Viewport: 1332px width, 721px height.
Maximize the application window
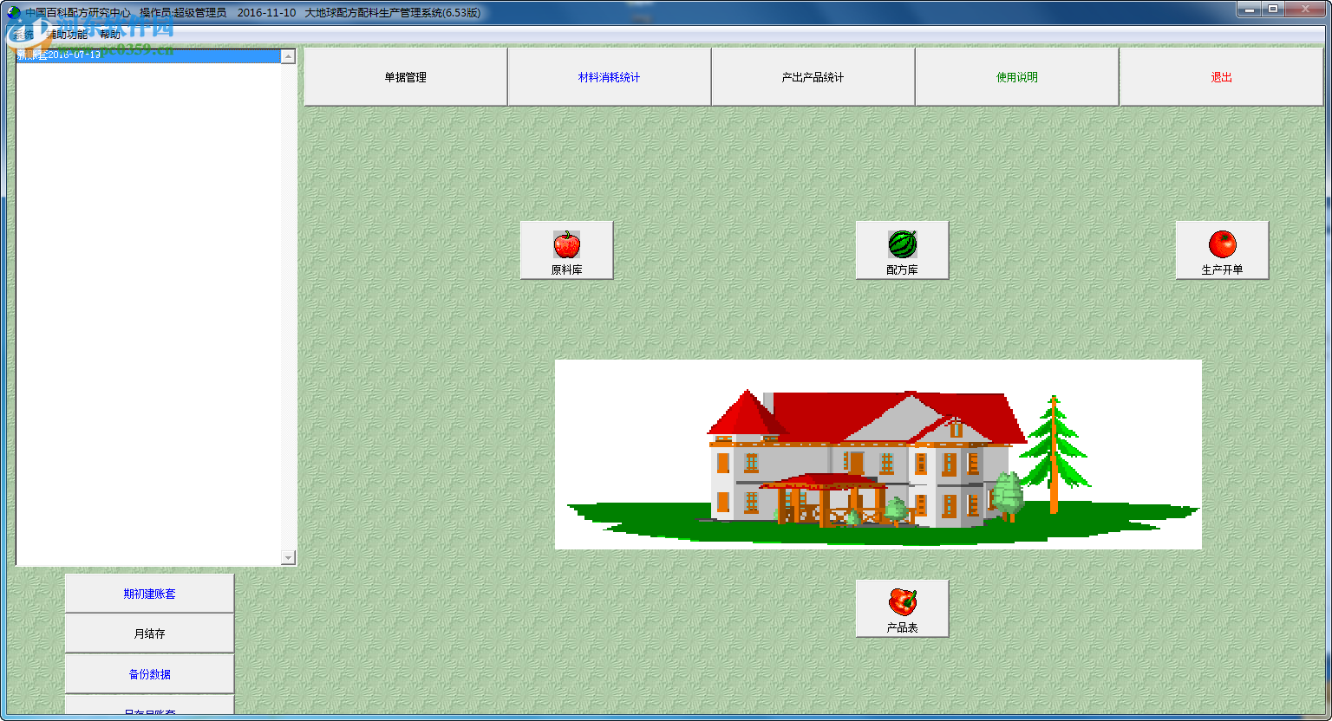point(1273,10)
